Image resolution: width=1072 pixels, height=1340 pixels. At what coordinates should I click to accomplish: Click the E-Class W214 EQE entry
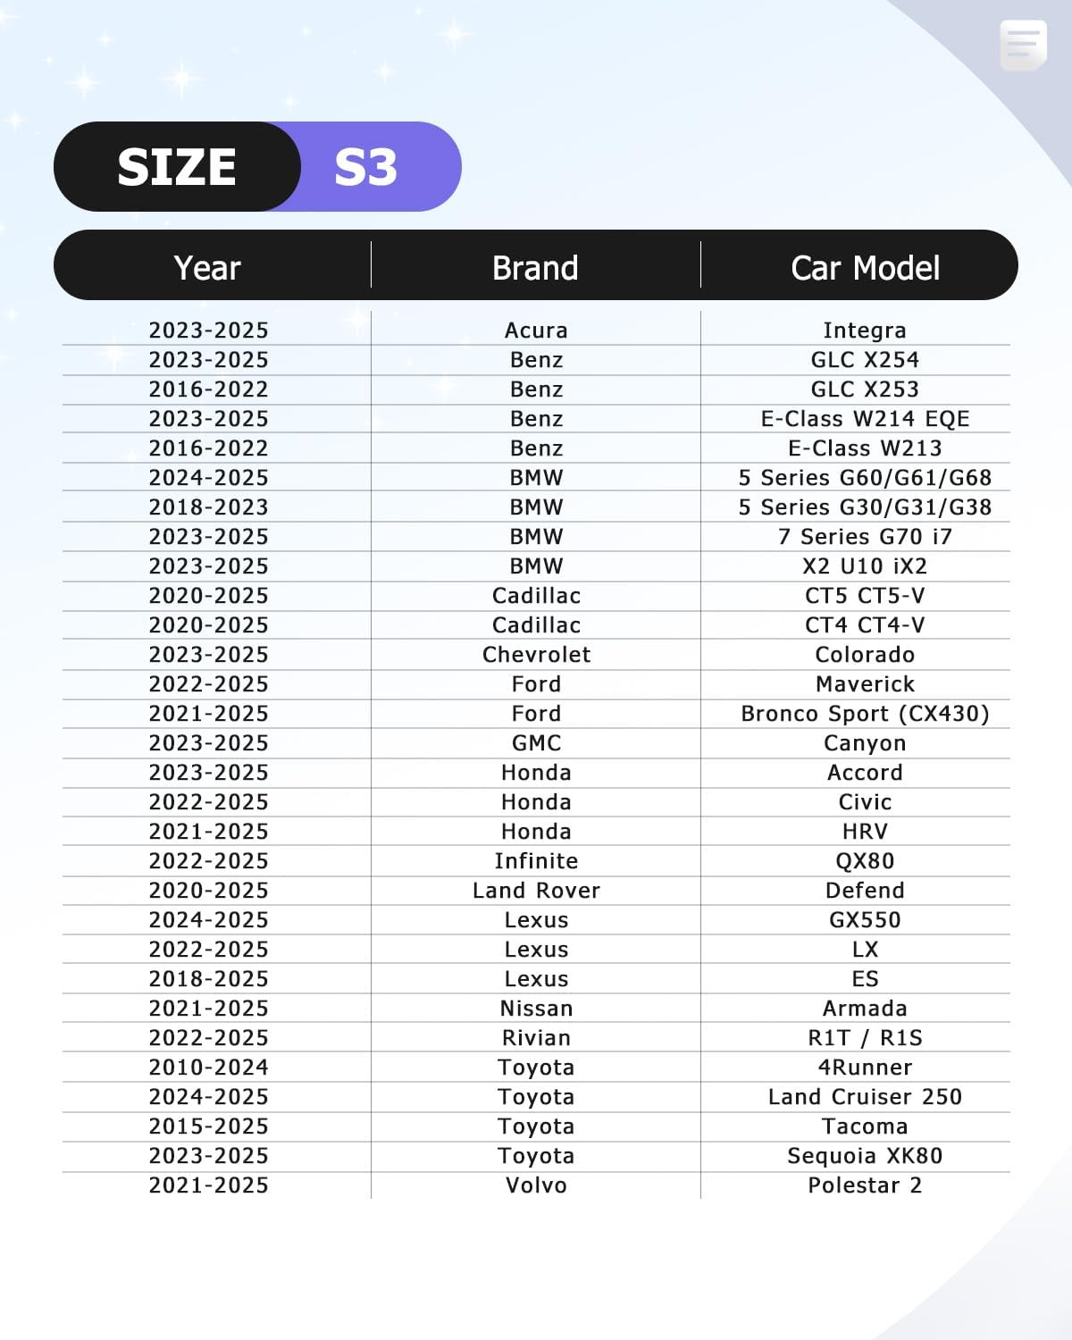(x=865, y=419)
